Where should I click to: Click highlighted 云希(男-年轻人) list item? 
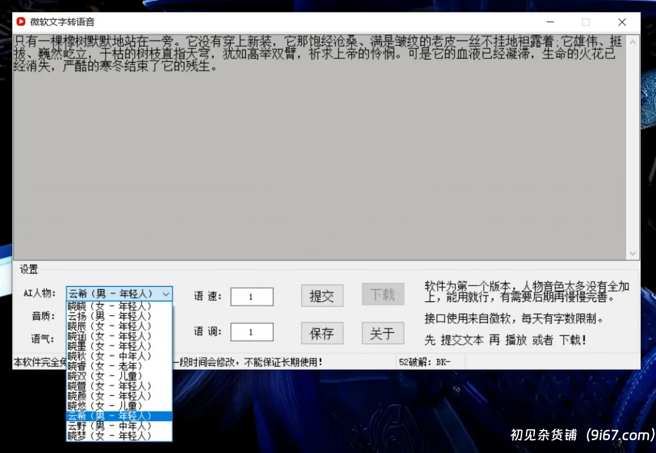point(119,416)
